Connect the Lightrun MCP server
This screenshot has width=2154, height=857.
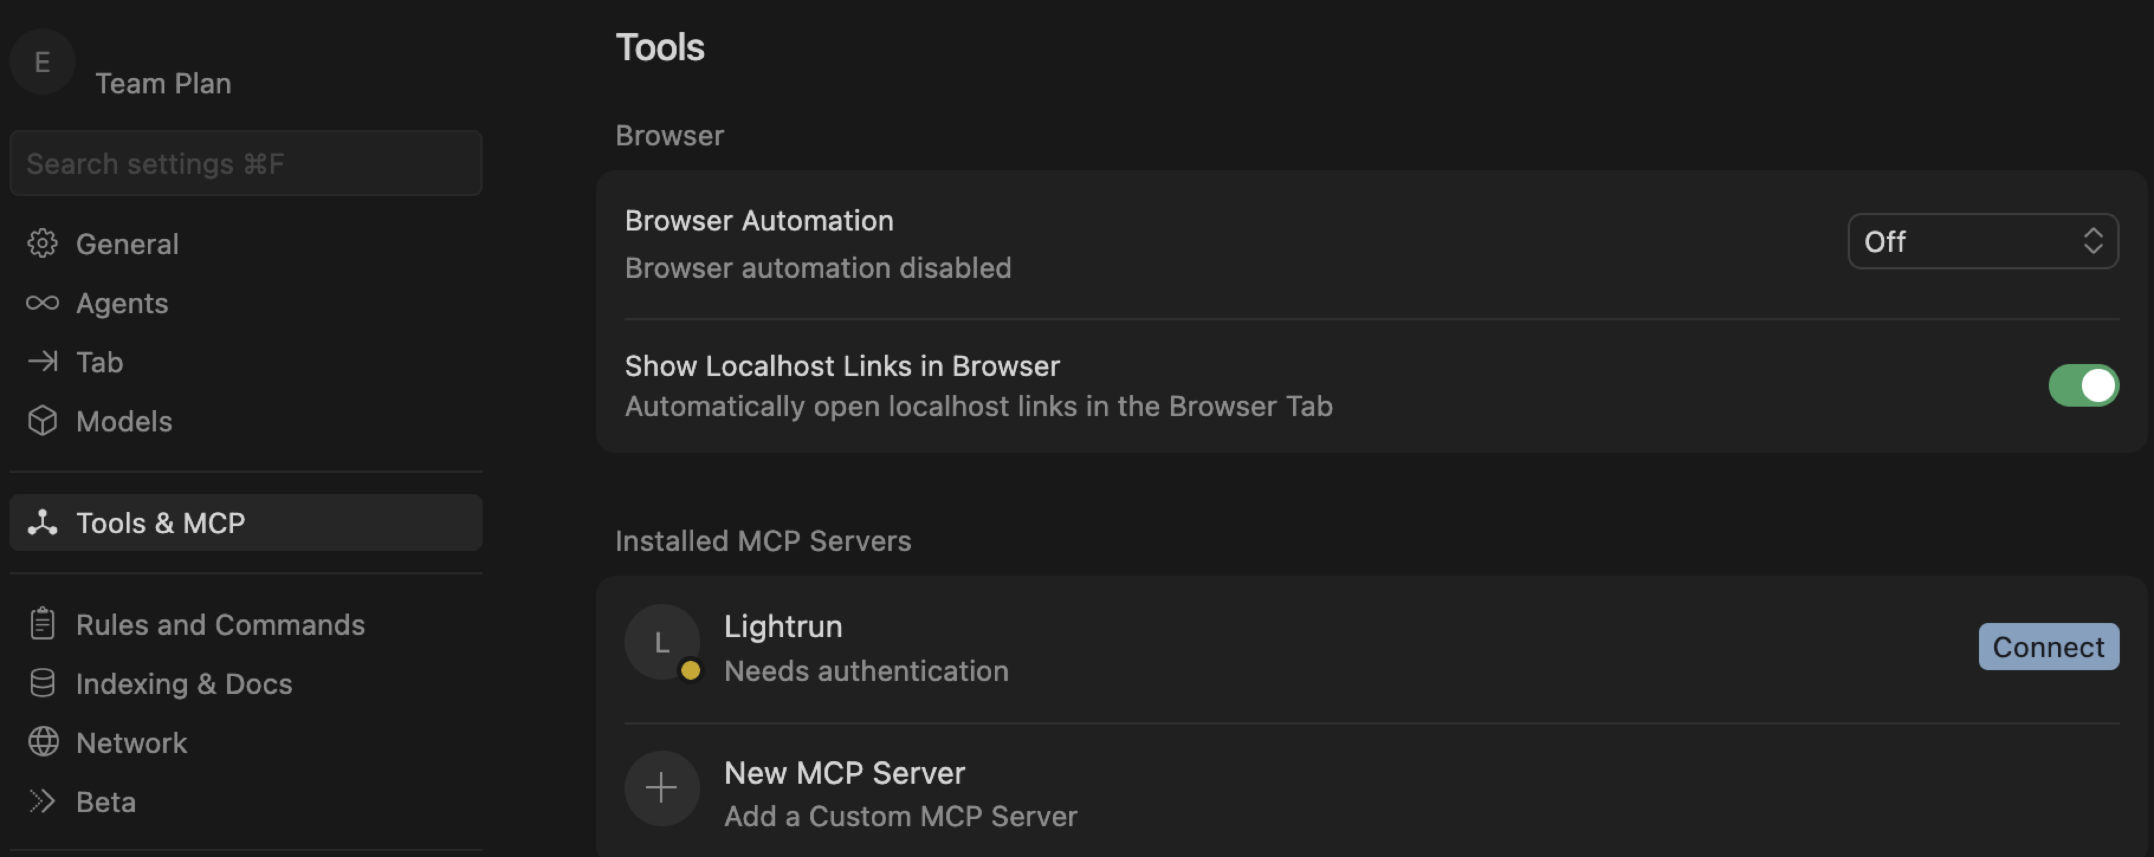(x=2049, y=645)
